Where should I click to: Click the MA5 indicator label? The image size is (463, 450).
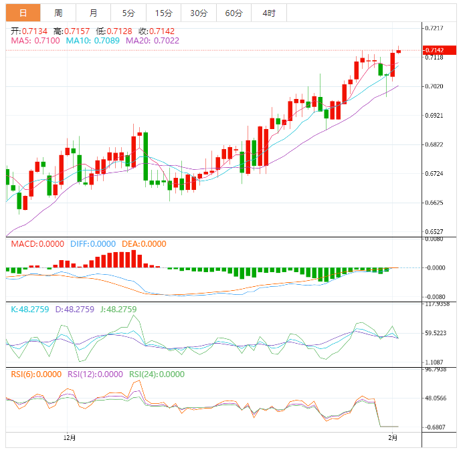click(x=35, y=41)
